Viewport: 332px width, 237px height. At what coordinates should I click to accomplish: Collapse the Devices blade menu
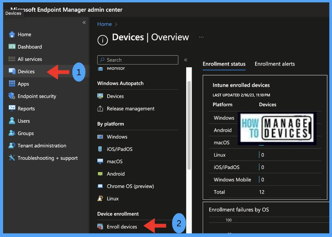point(186,60)
